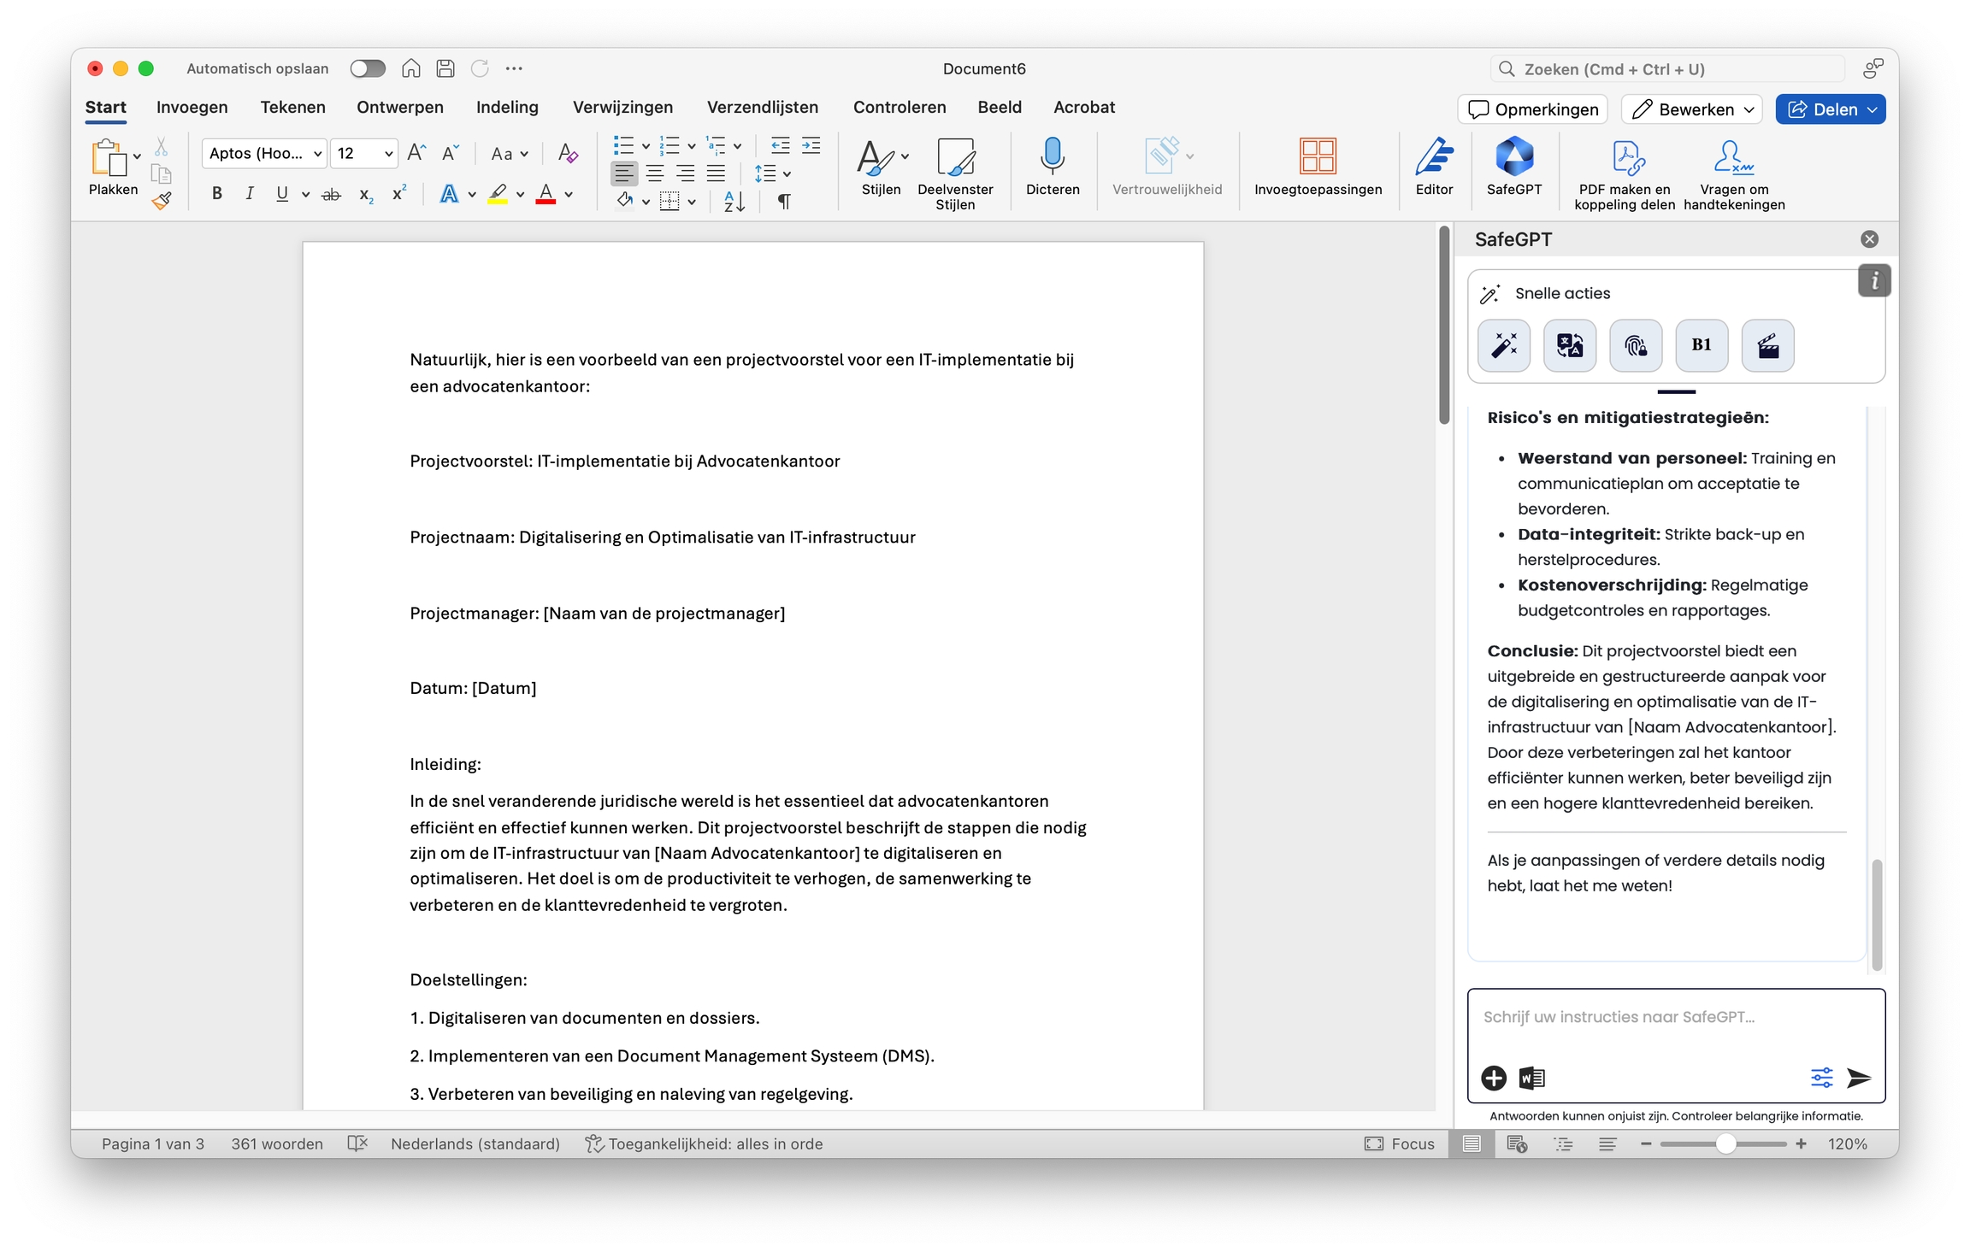Select center text alignment

tap(655, 173)
